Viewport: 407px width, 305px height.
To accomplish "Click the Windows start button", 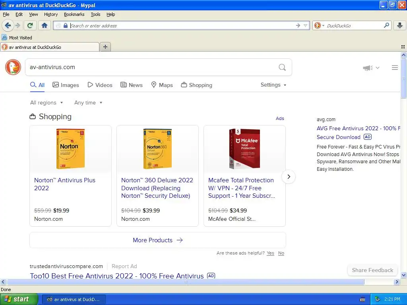I will pos(19,299).
